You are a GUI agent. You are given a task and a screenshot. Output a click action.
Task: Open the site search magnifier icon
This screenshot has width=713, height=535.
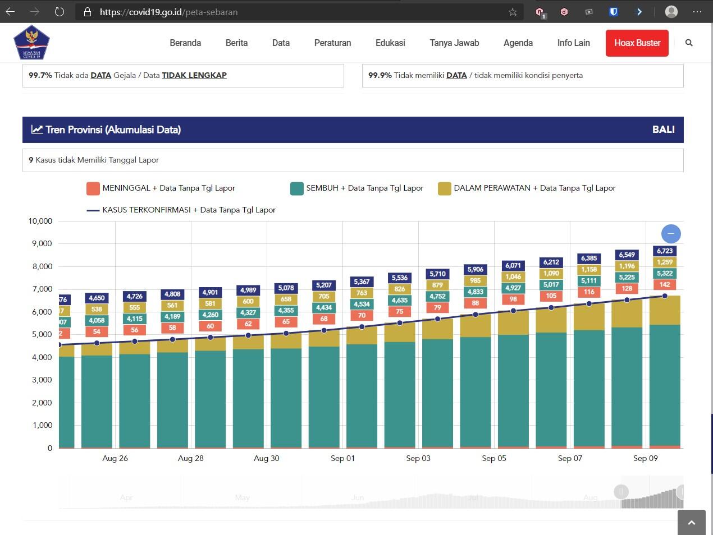point(689,43)
